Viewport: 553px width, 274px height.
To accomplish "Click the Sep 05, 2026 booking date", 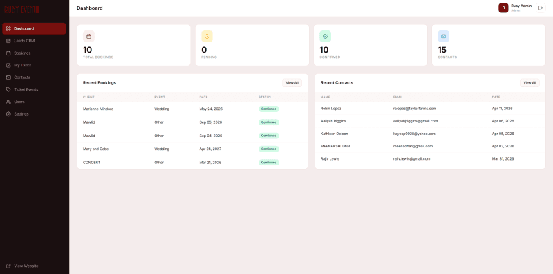I will click(x=211, y=122).
